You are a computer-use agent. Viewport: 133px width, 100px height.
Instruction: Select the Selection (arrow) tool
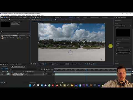5,17
